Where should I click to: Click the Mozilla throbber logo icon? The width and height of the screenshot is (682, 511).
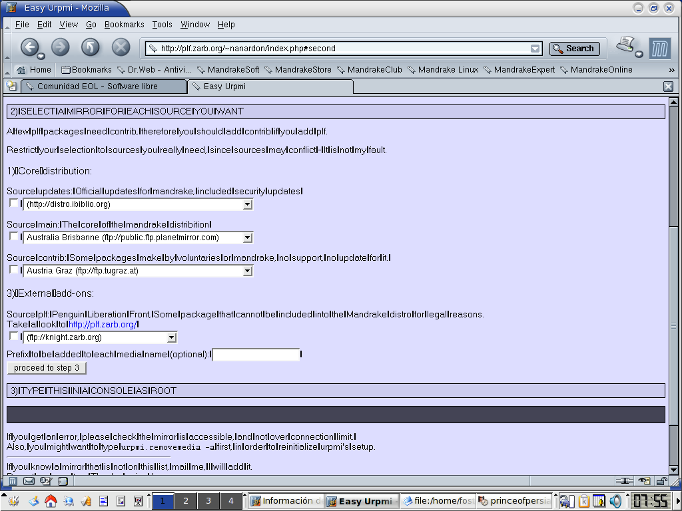(660, 48)
